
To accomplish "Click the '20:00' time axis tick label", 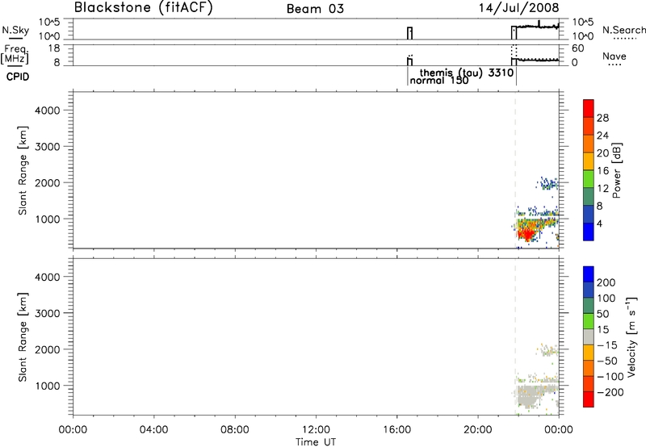I will 477,430.
